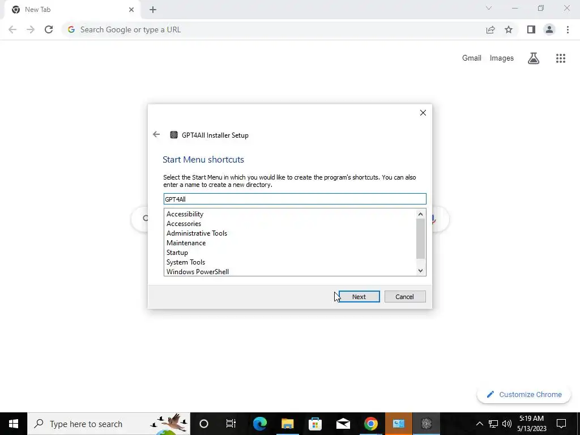Open a new Chrome tab with plus button
The height and width of the screenshot is (435, 580).
click(x=153, y=10)
